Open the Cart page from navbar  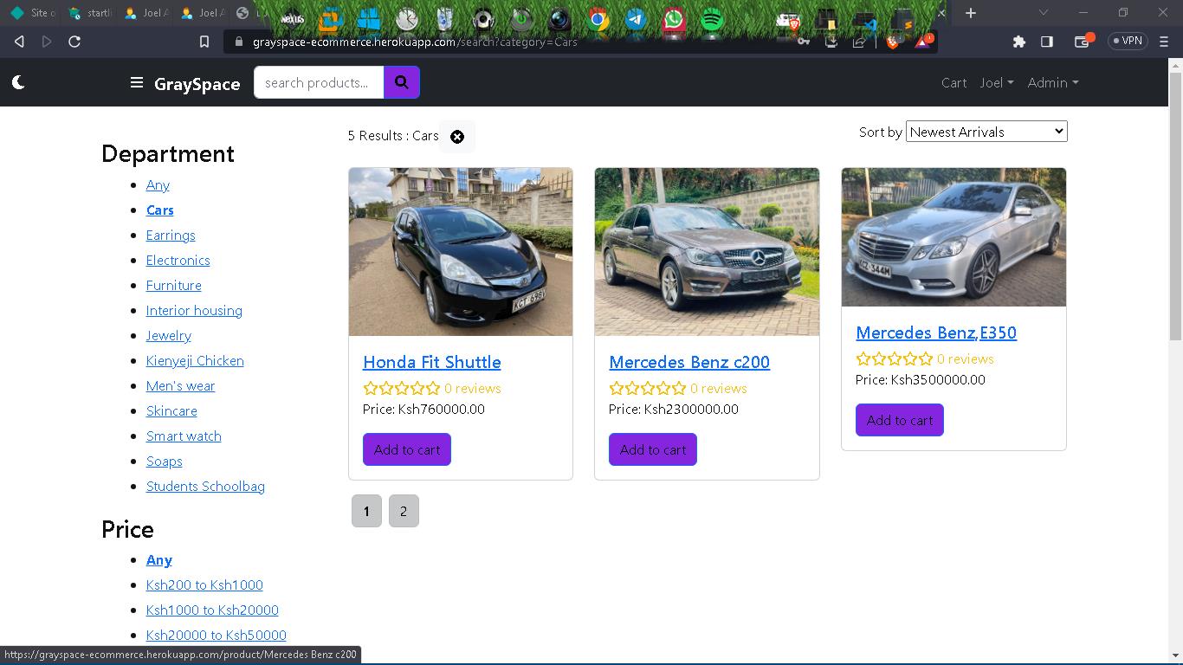(954, 83)
